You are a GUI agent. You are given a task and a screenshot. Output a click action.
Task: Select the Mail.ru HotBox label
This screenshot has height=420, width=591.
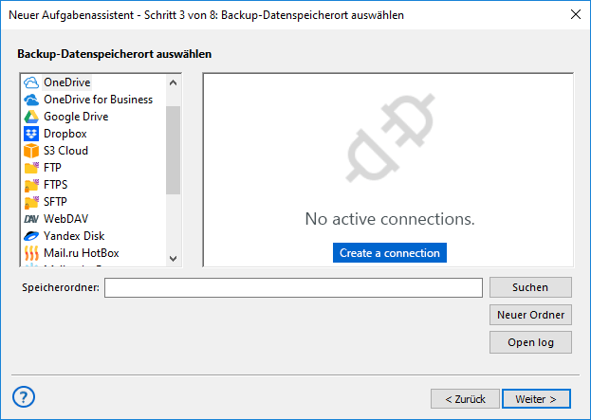tap(82, 253)
